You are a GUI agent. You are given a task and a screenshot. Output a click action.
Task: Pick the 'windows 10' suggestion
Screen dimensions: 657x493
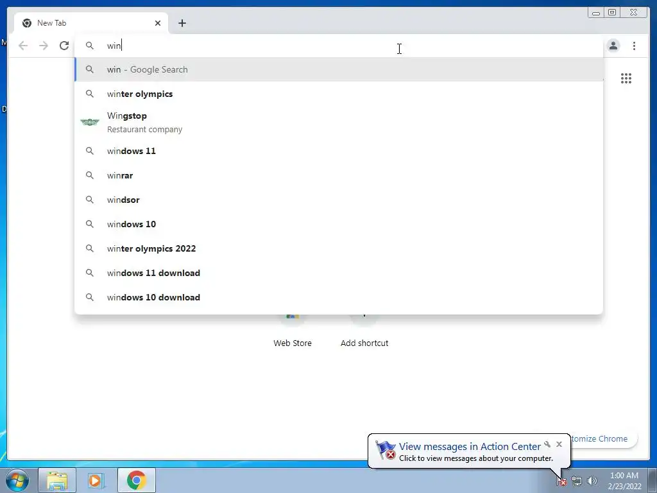339,224
